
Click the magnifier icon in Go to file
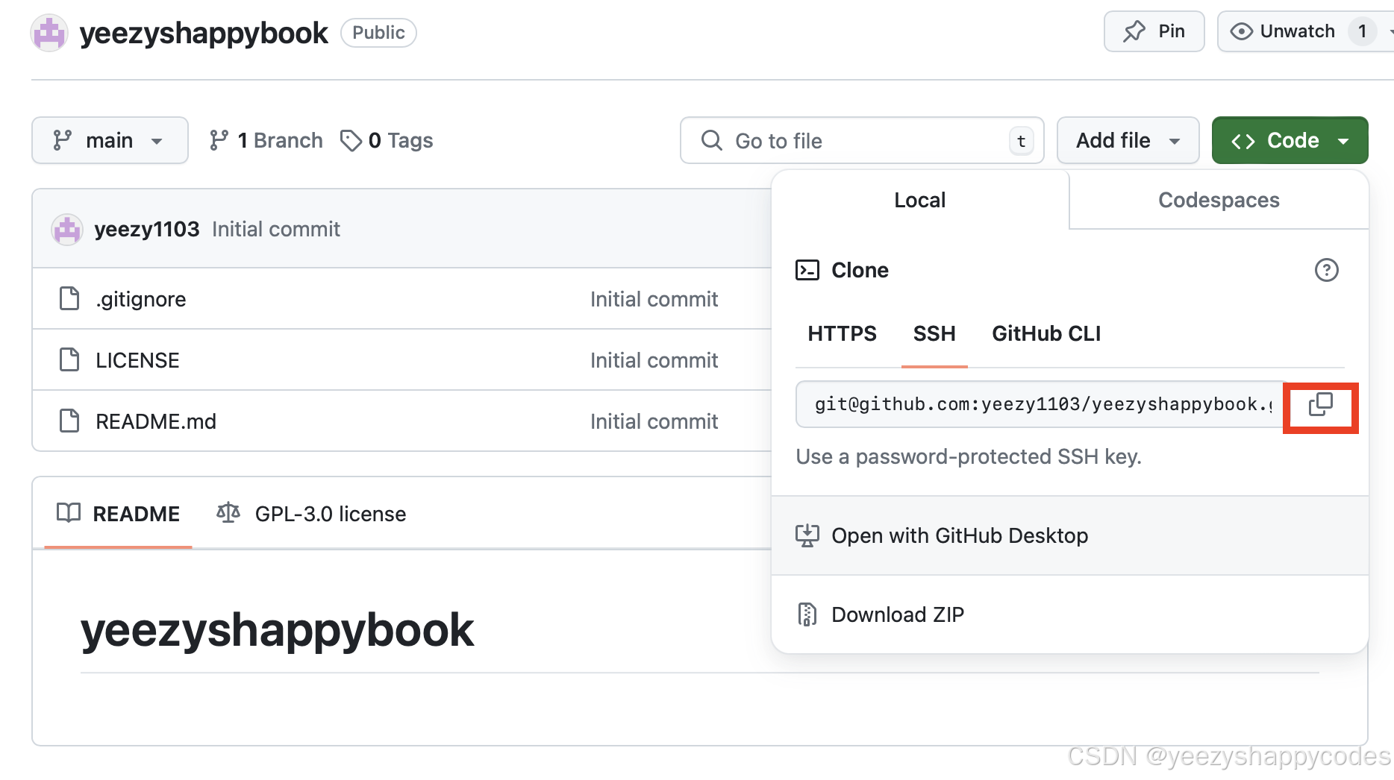(x=712, y=140)
